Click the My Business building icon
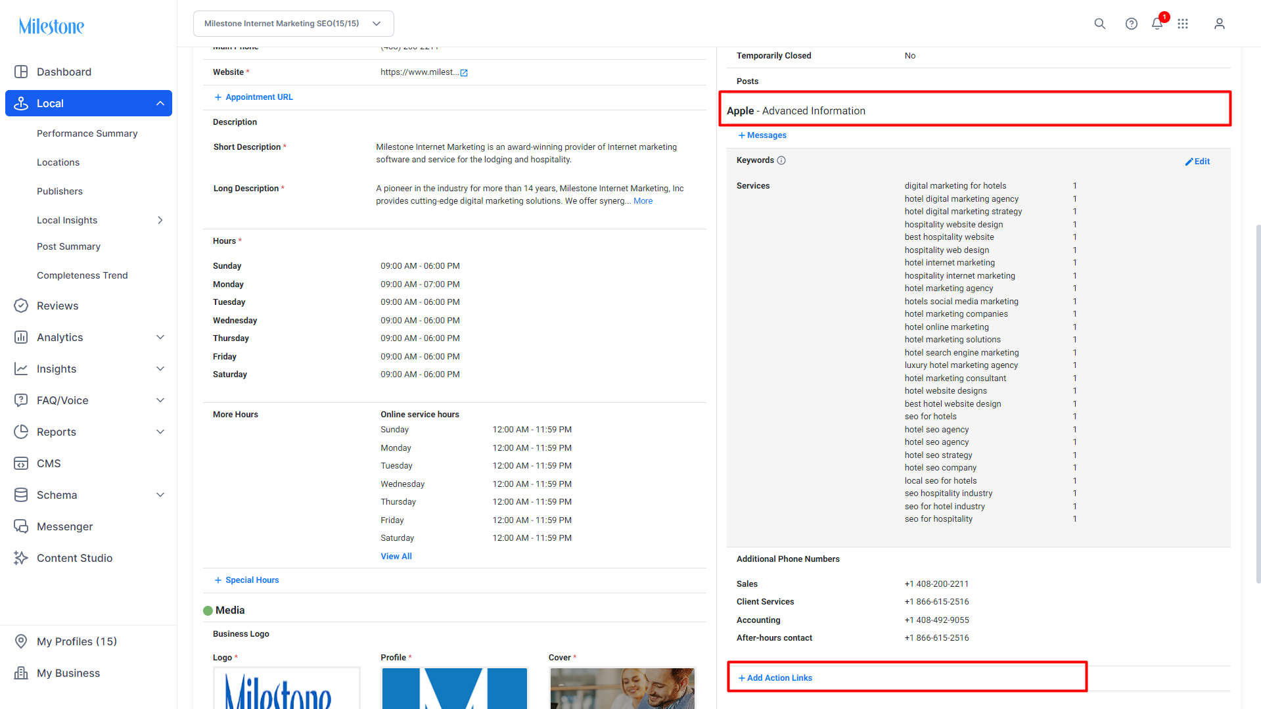The image size is (1261, 709). (21, 673)
